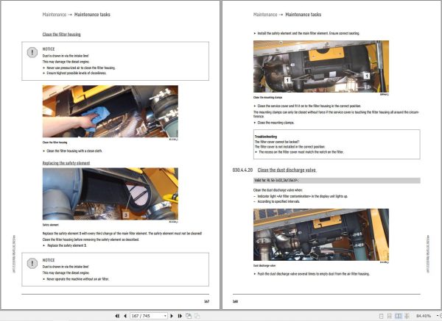Click the lower NOTICE warning icon
Image resolution: width=442 pixels, height=321 pixels.
pos(32,264)
